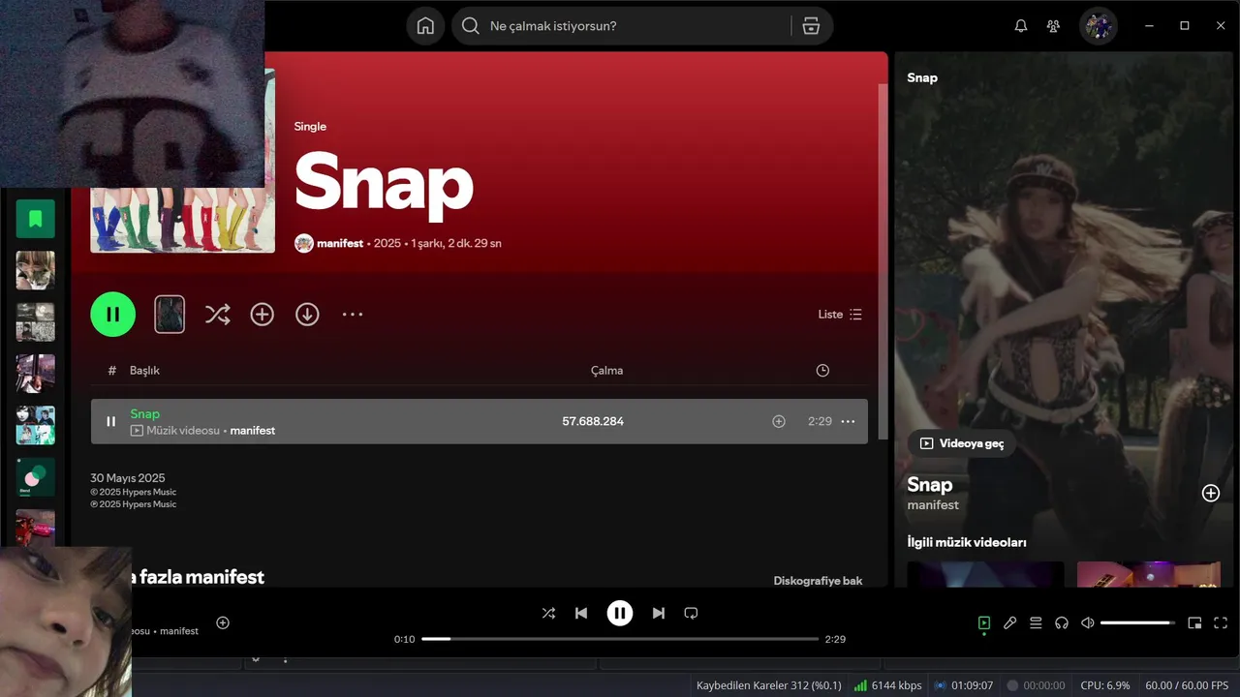Screen dimensions: 1240x697
Task: Open the green Blend playlist in sidebar
Action: (36, 477)
